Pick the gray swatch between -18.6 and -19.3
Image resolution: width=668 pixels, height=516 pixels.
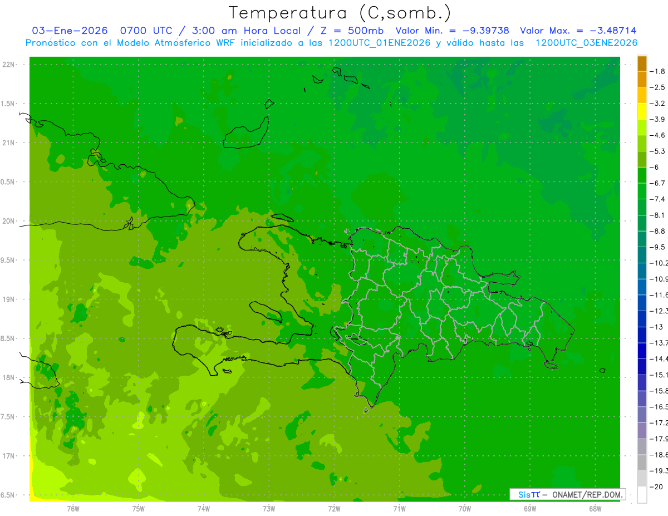click(x=642, y=463)
